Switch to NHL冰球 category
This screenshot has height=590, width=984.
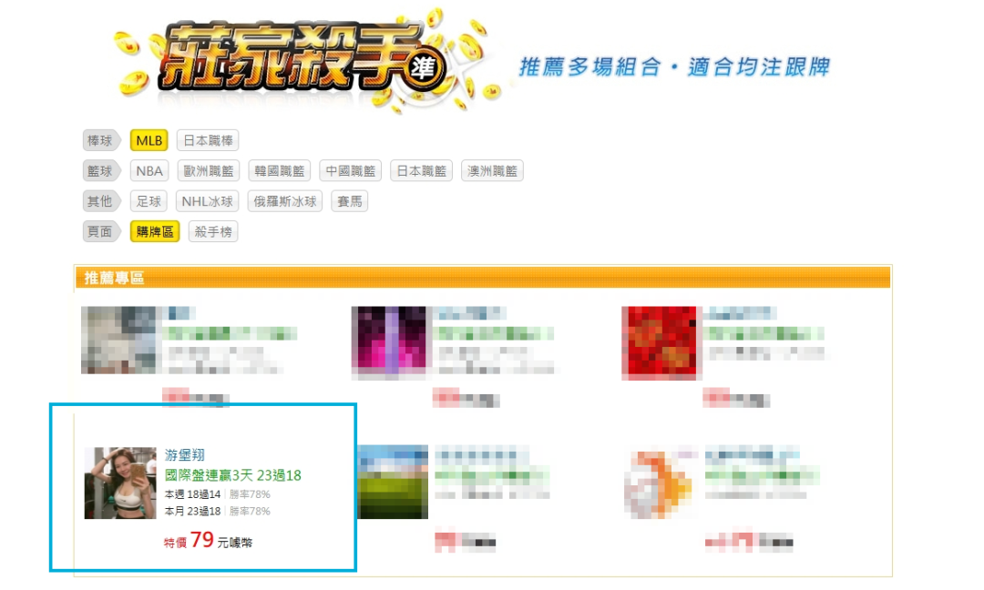click(207, 201)
